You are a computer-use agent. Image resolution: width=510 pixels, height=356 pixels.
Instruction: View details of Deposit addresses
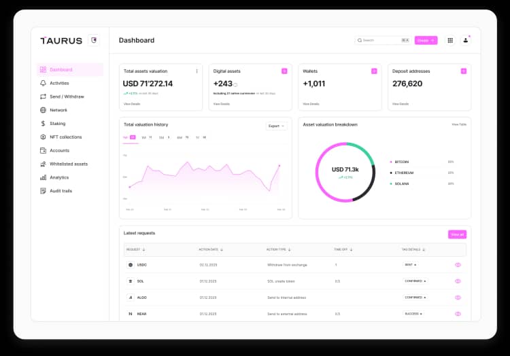point(401,104)
